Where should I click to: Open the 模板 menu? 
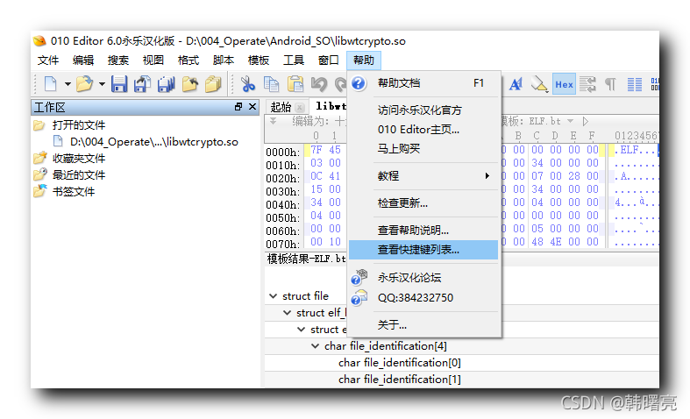(259, 60)
